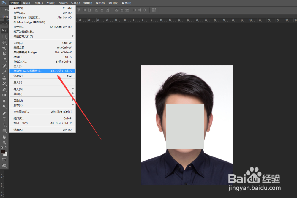Select the Clone Stamp tool
Viewport: 297px width, 198px height.
[4, 77]
